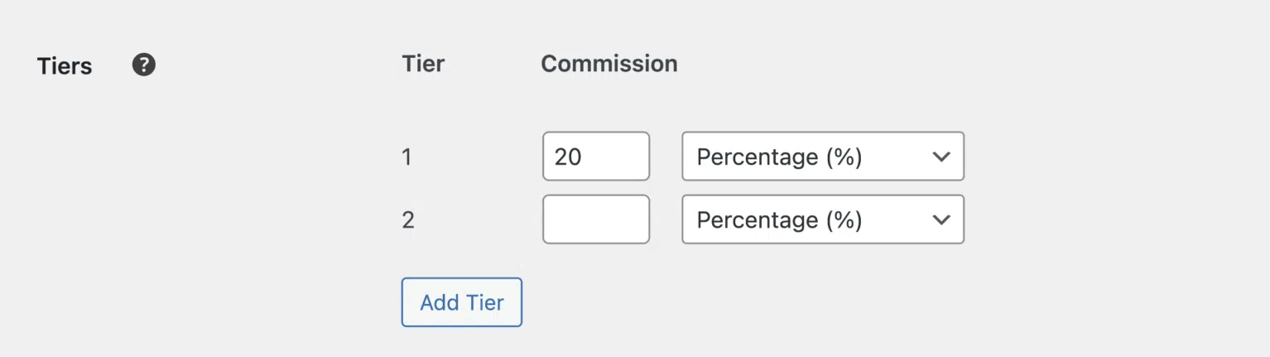Expand the second row's commission type combo box

tap(823, 220)
